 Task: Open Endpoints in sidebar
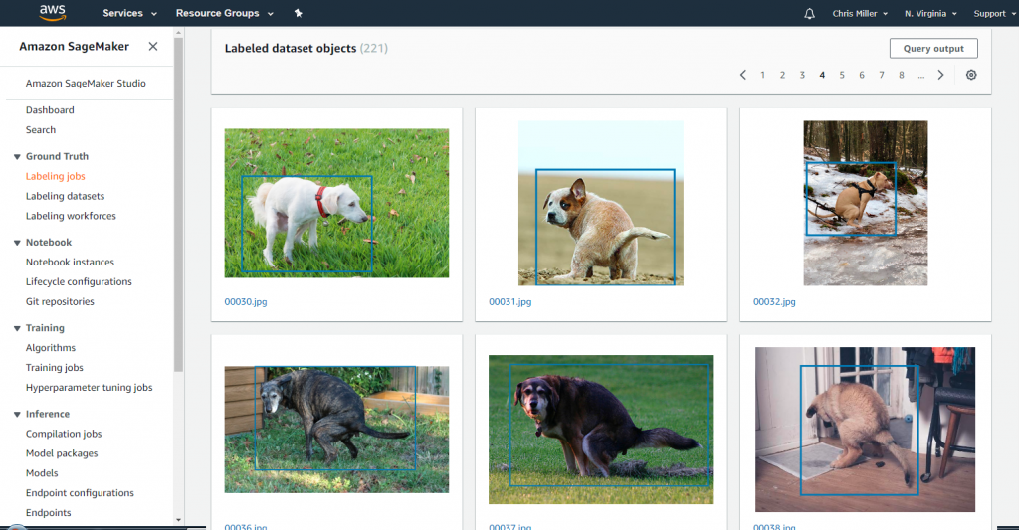(x=48, y=512)
